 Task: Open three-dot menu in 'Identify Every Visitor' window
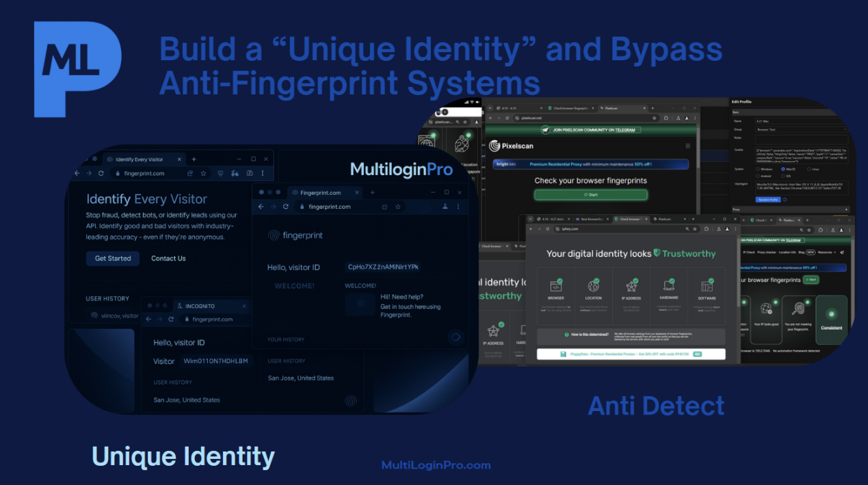click(x=263, y=174)
